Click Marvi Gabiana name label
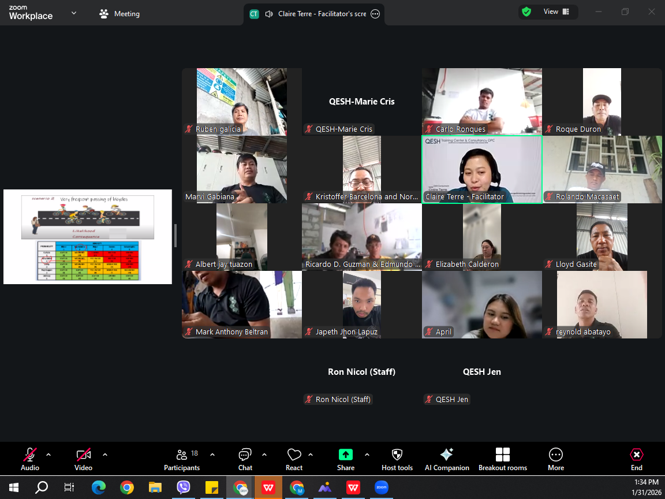 [x=210, y=196]
